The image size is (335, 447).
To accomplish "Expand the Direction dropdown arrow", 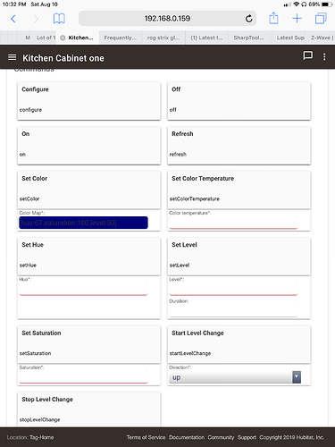I will [x=297, y=377].
